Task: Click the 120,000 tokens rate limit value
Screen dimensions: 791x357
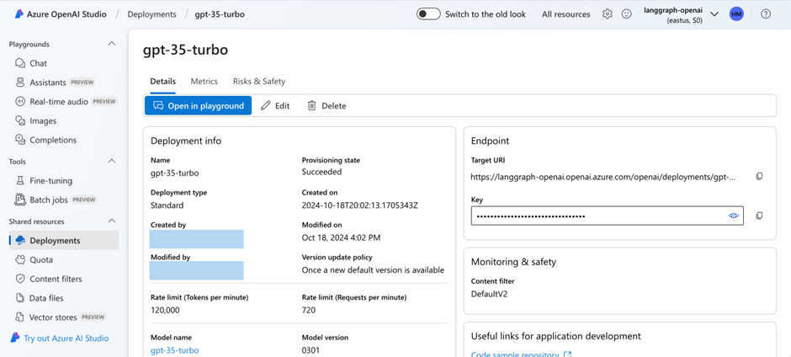Action: [x=165, y=310]
